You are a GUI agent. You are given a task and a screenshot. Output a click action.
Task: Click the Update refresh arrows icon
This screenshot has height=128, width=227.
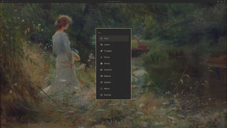click(101, 82)
